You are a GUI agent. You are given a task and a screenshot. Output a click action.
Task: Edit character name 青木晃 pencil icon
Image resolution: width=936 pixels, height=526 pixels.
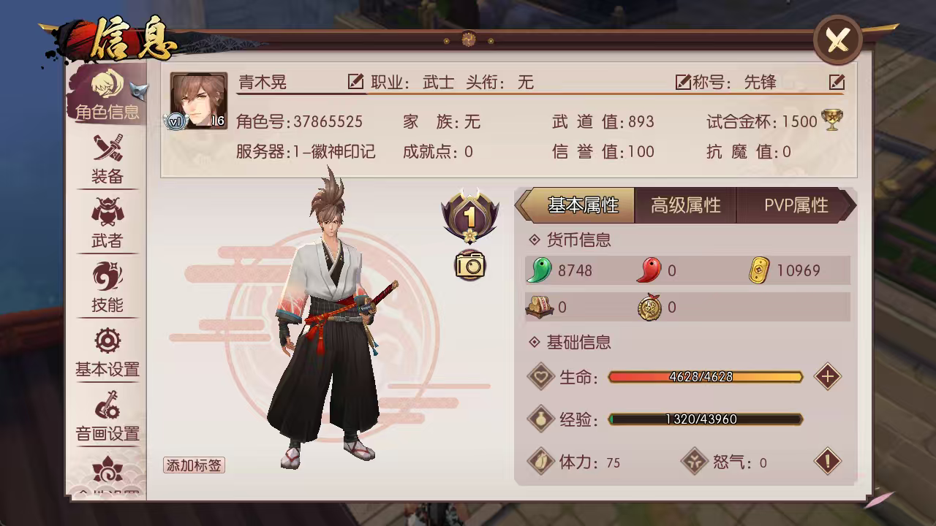tap(356, 82)
